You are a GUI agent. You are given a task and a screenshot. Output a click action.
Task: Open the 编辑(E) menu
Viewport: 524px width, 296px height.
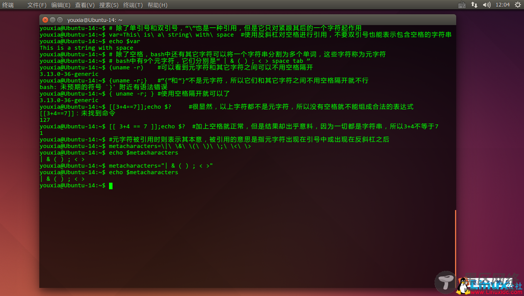tap(60, 5)
